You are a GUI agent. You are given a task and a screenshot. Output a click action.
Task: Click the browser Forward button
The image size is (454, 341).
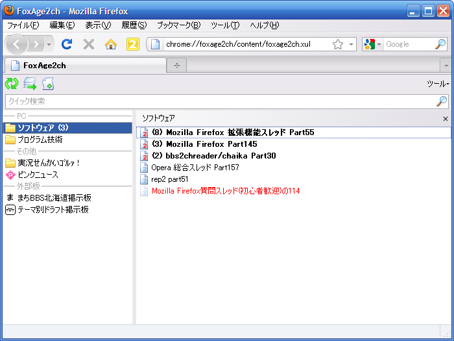[x=36, y=44]
